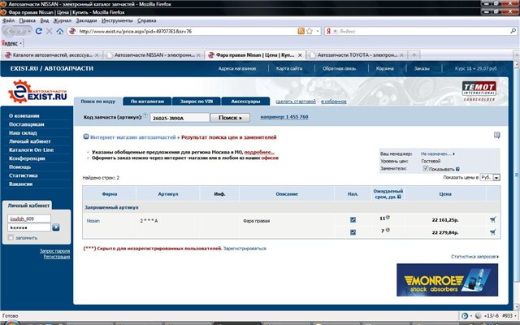Viewport: 520px width, 325px height.
Task: Go to the Firefox home page icon
Action: click(x=59, y=31)
